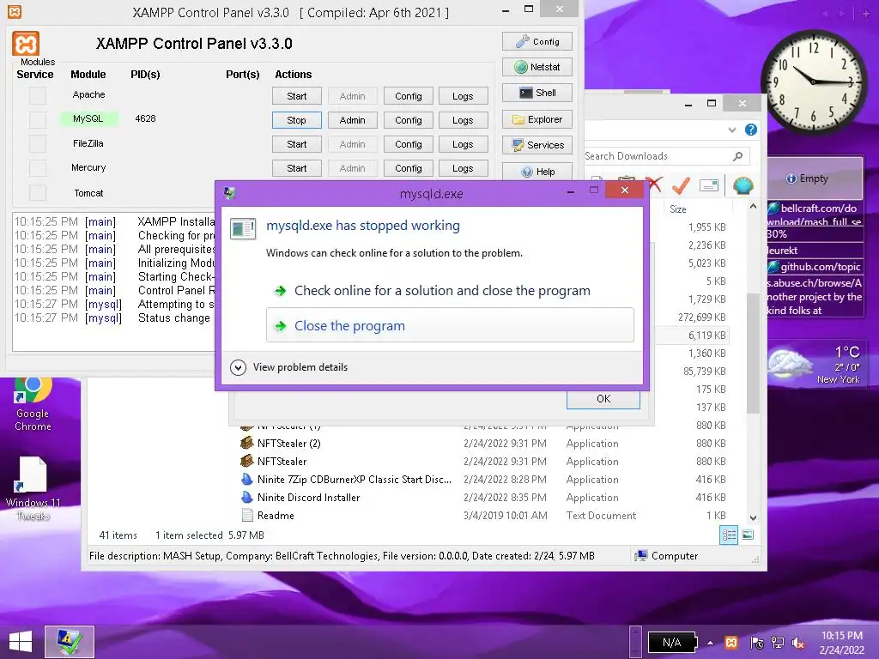This screenshot has width=879, height=659.
Task: Open Apache Config
Action: (x=408, y=96)
